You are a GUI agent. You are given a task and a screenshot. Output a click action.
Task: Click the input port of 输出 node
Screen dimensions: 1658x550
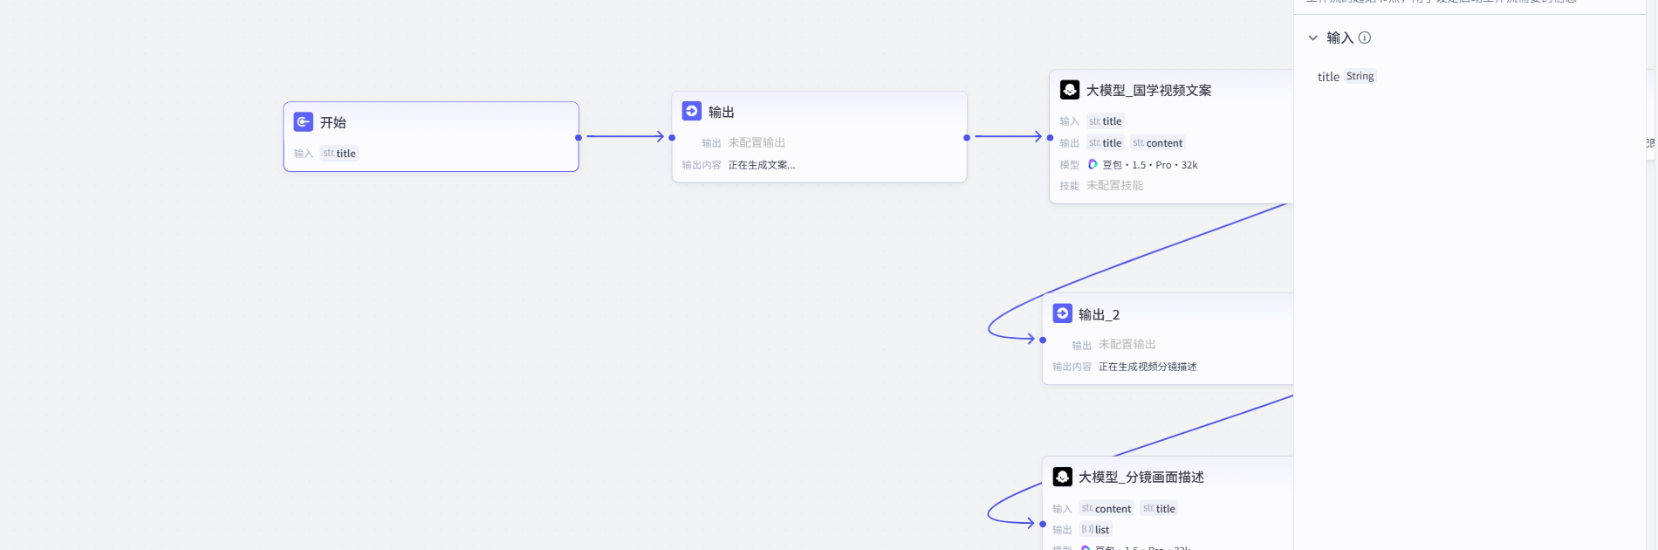672,137
